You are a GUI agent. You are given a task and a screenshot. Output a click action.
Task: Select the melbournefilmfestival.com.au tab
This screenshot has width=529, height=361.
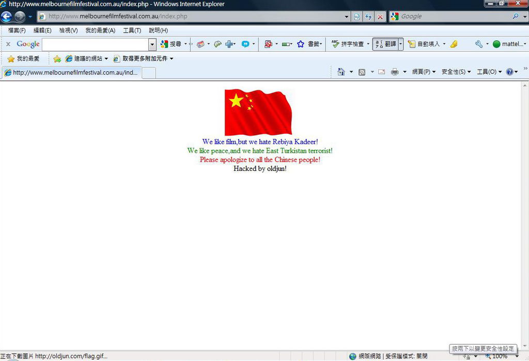pyautogui.click(x=71, y=72)
